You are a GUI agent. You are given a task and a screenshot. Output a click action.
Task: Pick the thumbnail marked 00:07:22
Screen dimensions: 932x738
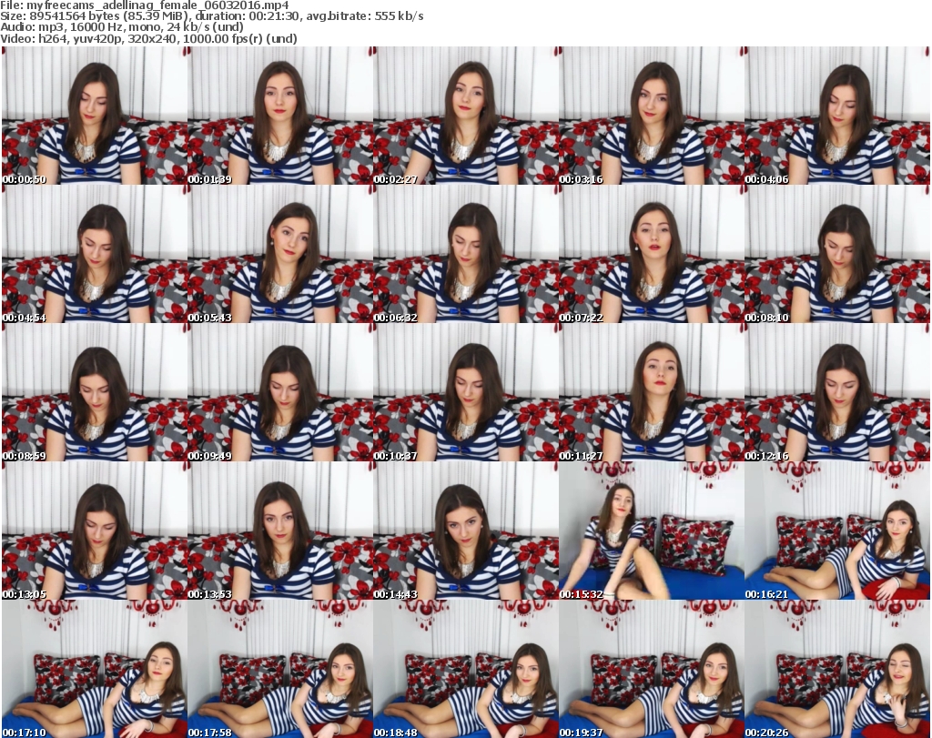pos(651,254)
